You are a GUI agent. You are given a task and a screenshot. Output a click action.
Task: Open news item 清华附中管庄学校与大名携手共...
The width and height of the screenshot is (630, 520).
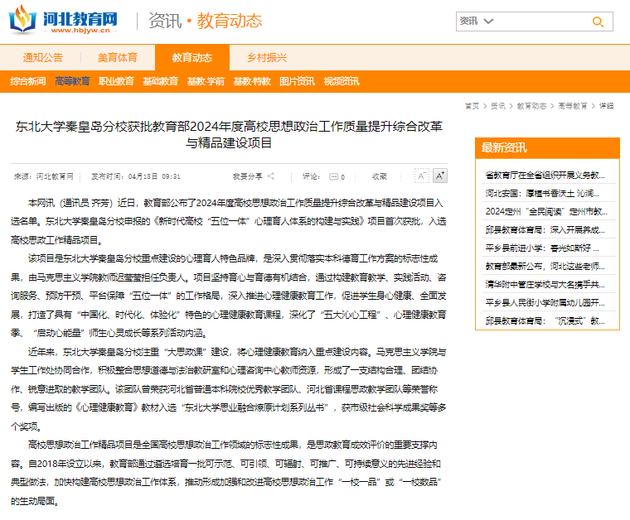(545, 285)
